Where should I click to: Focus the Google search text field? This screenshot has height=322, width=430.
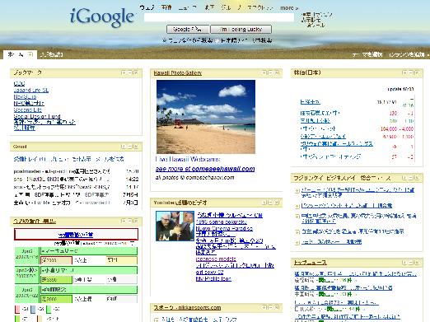click(219, 17)
